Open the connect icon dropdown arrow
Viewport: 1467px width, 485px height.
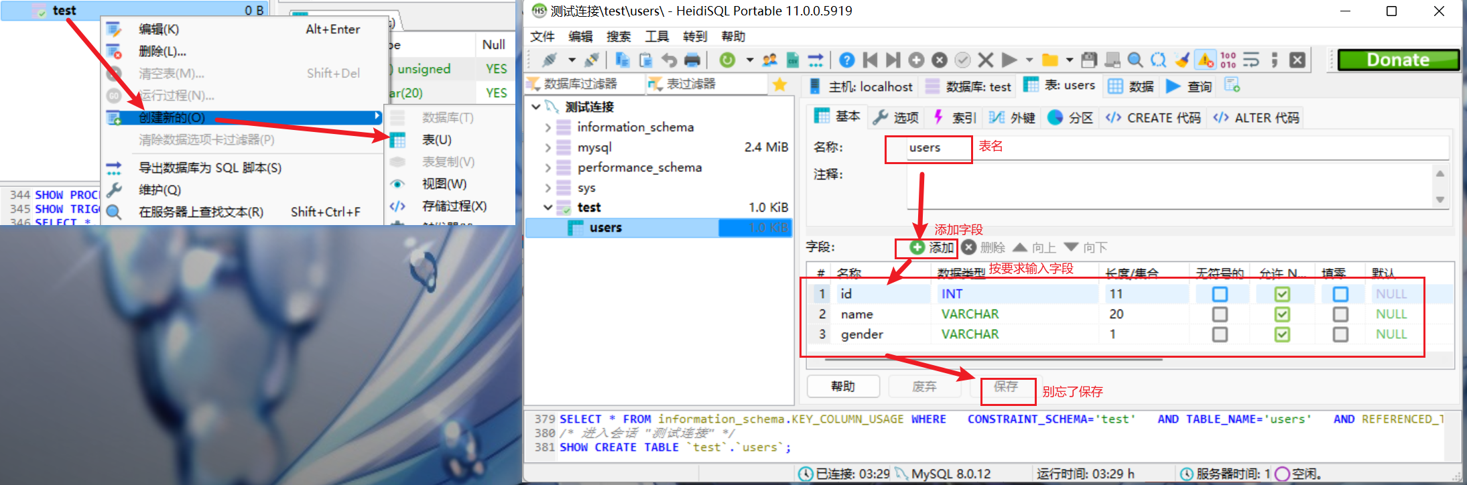[x=572, y=60]
